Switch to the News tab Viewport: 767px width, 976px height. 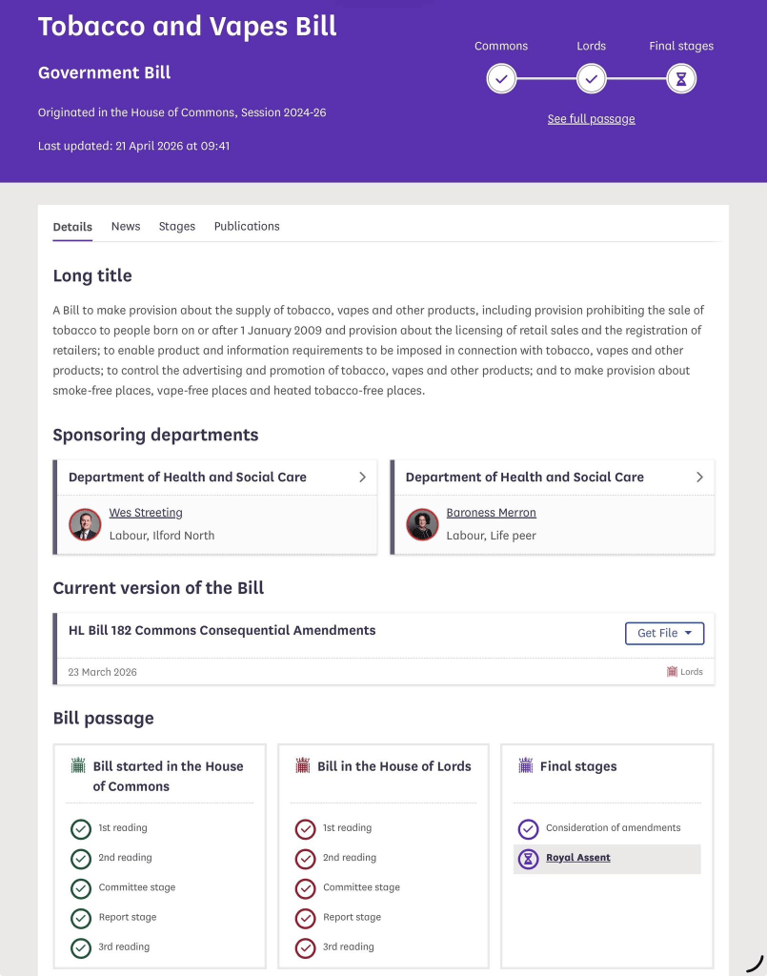tap(126, 226)
